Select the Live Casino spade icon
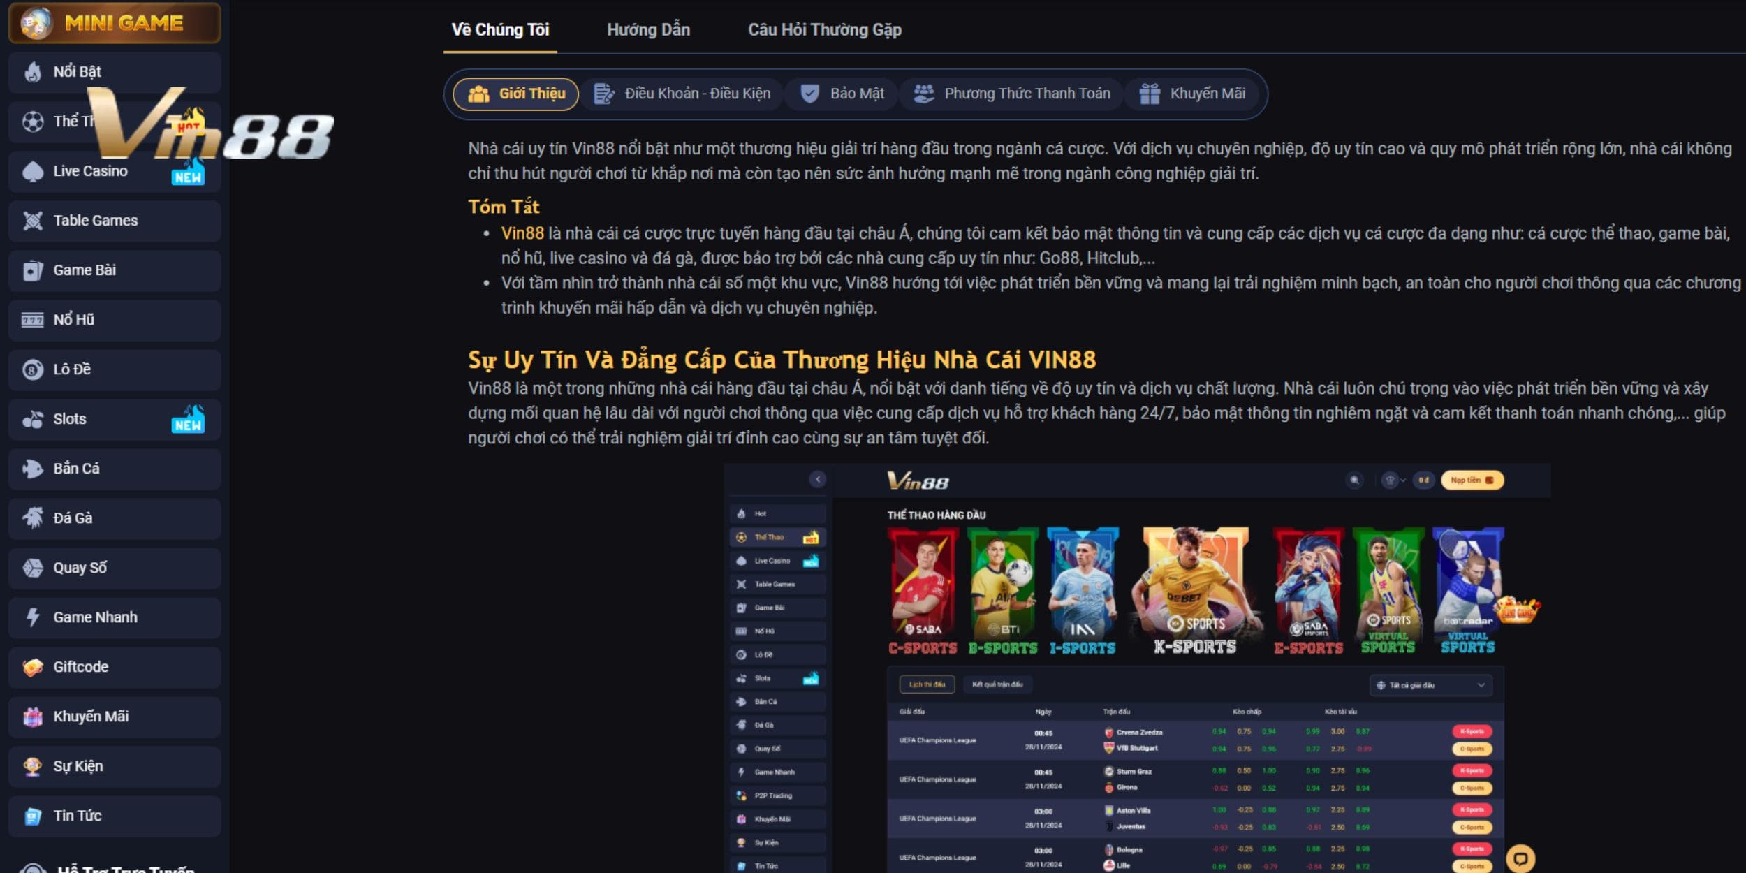Image resolution: width=1746 pixels, height=873 pixels. [x=33, y=171]
